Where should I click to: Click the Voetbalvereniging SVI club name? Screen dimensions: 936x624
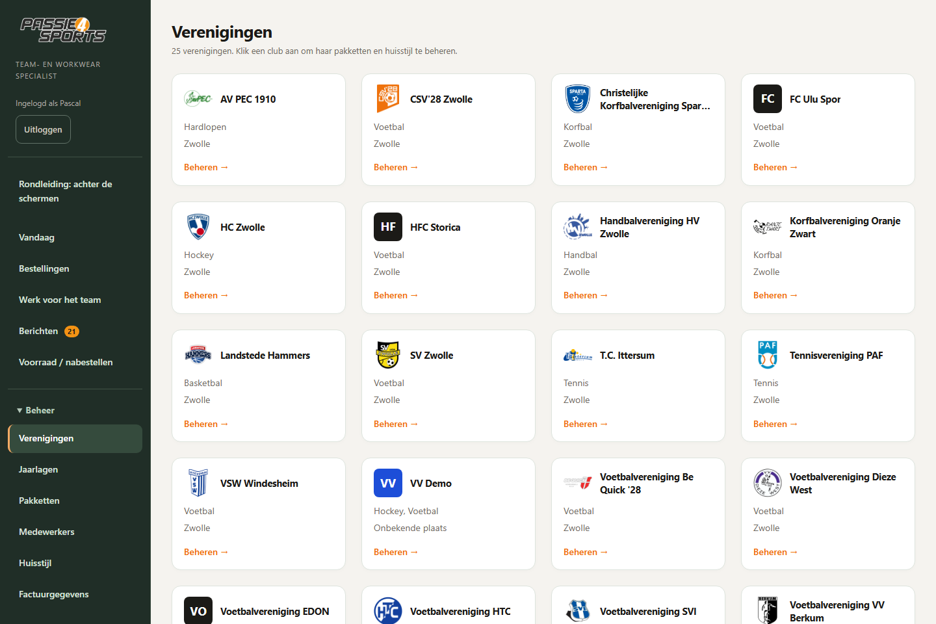click(648, 611)
